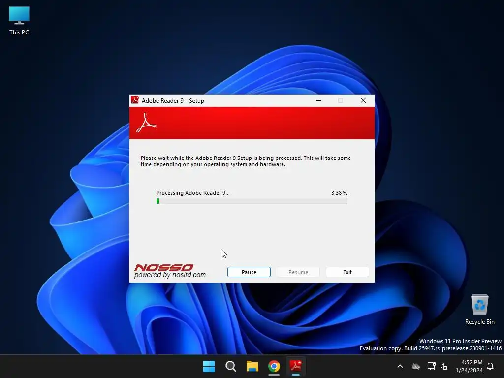Open File Explorer from the taskbar

252,366
